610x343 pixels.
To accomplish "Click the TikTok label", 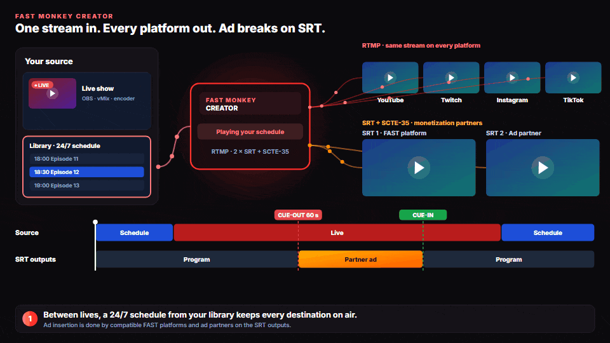I will point(573,100).
